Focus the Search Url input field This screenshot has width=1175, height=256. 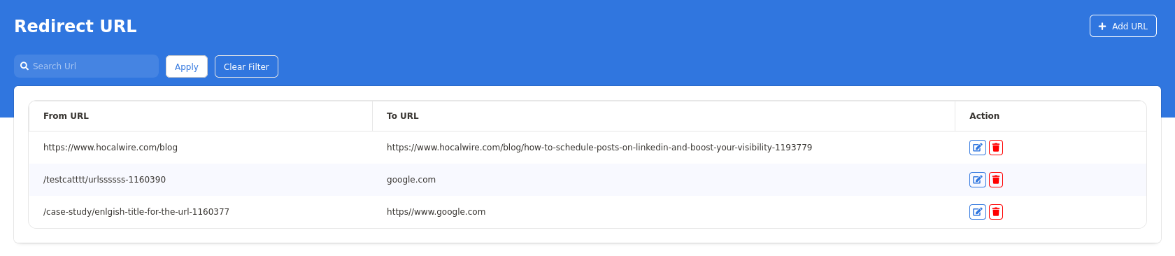[86, 66]
